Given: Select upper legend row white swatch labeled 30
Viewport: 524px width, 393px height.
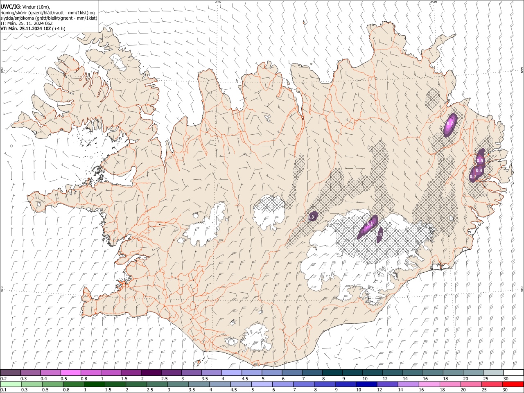Looking at the screenshot, I should [514, 373].
